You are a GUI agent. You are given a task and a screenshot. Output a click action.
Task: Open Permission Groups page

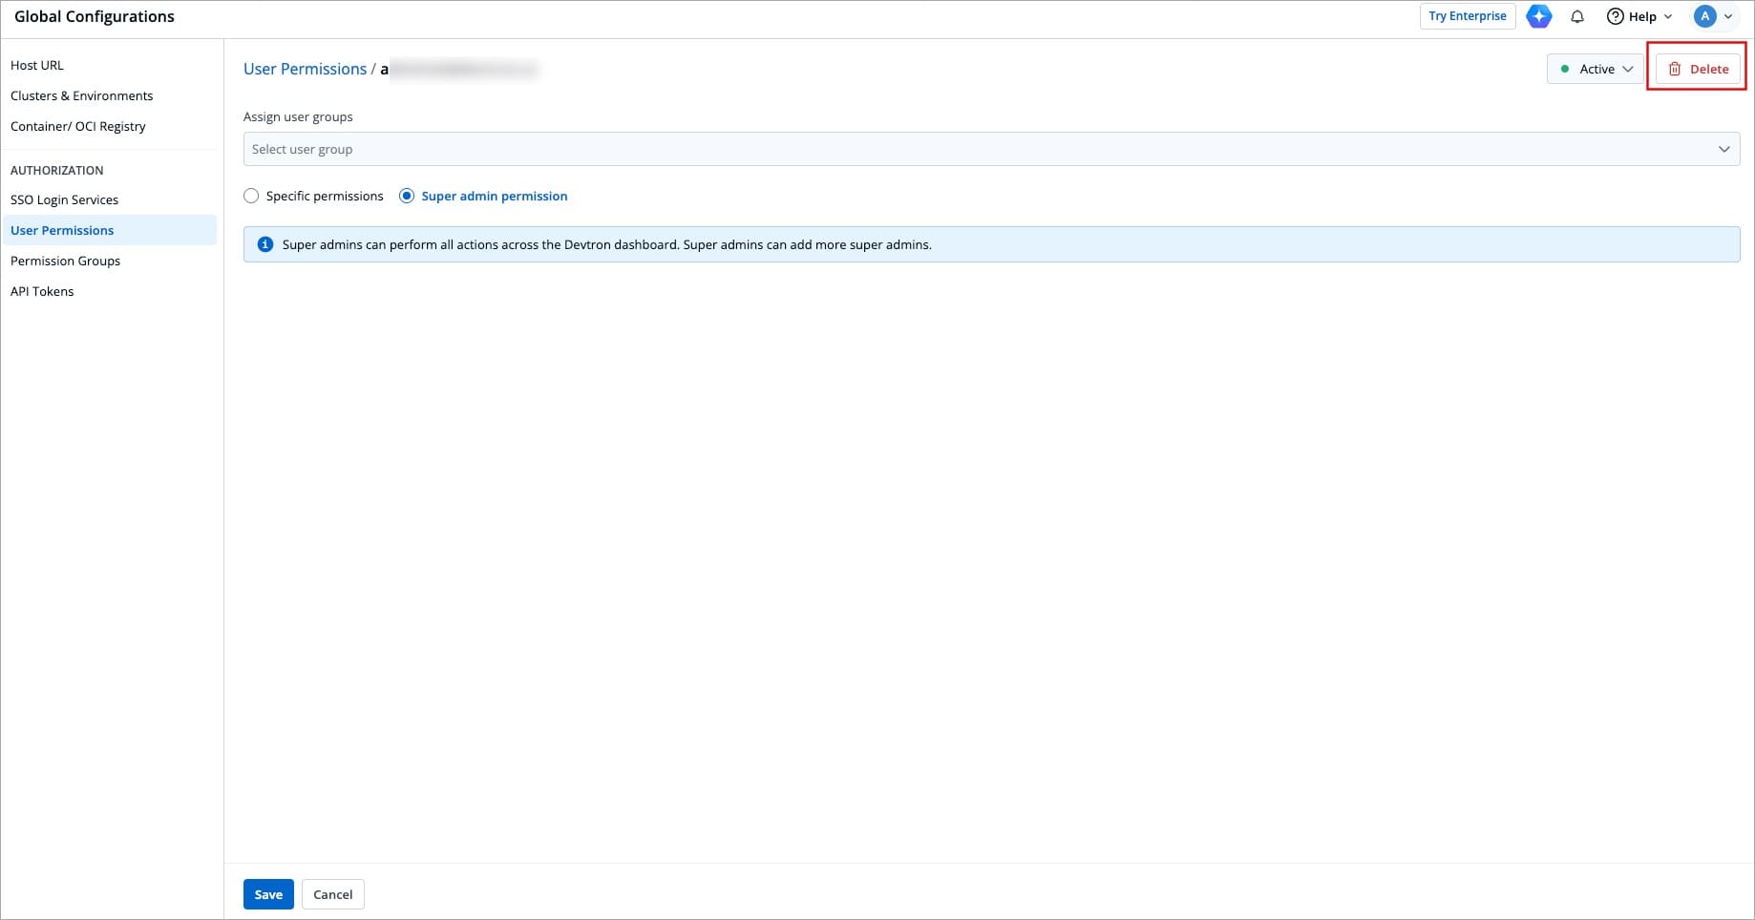click(65, 261)
